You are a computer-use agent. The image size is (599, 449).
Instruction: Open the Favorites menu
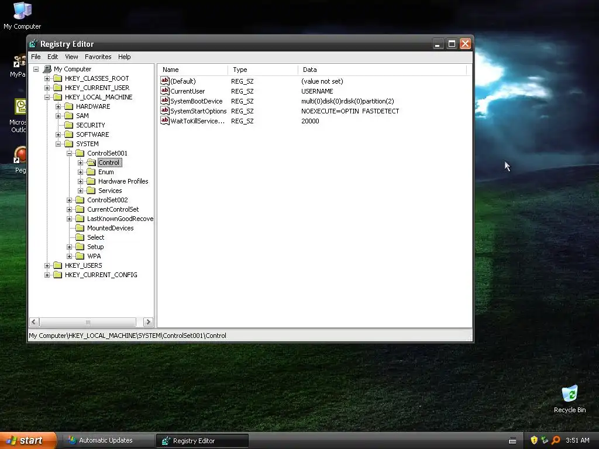pos(98,57)
